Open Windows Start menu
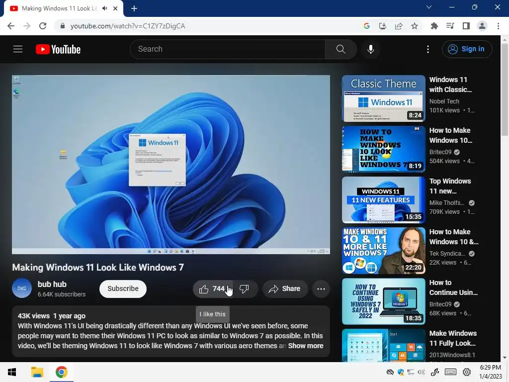This screenshot has width=509, height=382. coord(12,372)
